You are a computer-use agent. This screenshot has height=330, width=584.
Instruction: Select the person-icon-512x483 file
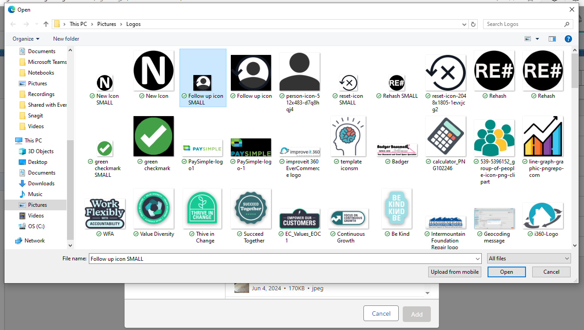300,82
